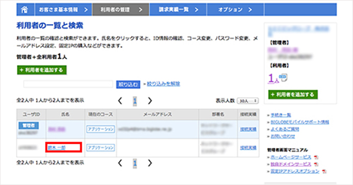Go to previous page using the lower pager's left arrow
The image size is (353, 185).
pyautogui.click(x=120, y=163)
